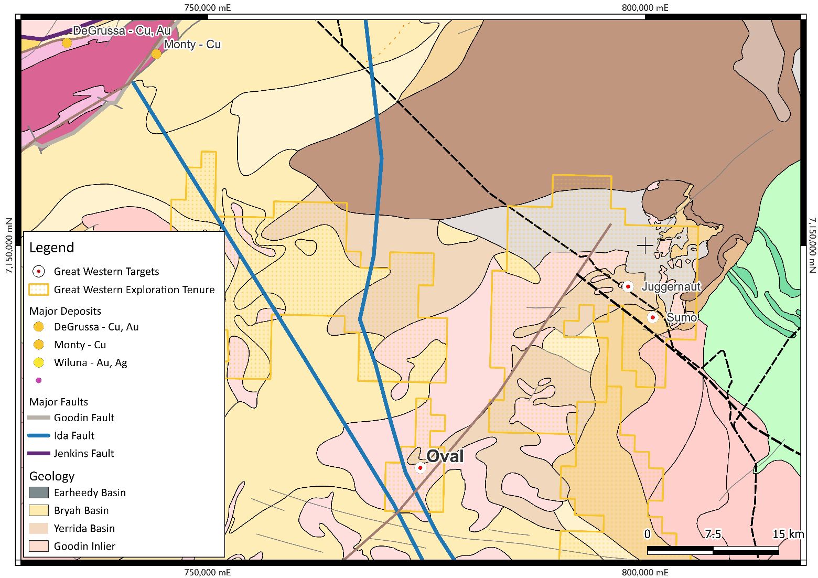Viewport: 818px width, 578px height.
Task: Select the Great Western Exploration Tenure legend swatch
Action: point(38,290)
